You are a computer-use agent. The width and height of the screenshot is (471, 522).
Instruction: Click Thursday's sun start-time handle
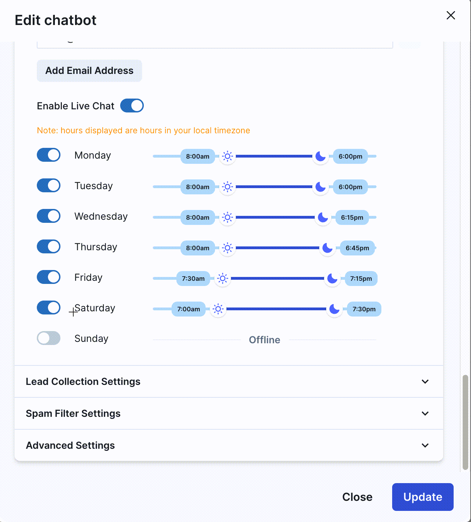pyautogui.click(x=228, y=248)
